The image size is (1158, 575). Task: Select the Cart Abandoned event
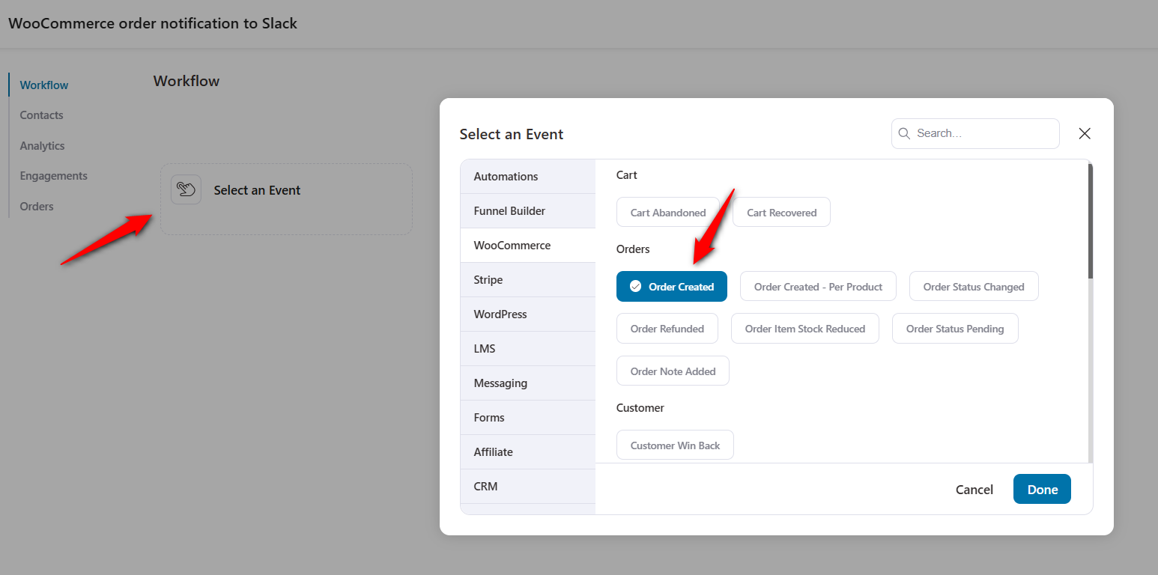(x=667, y=212)
